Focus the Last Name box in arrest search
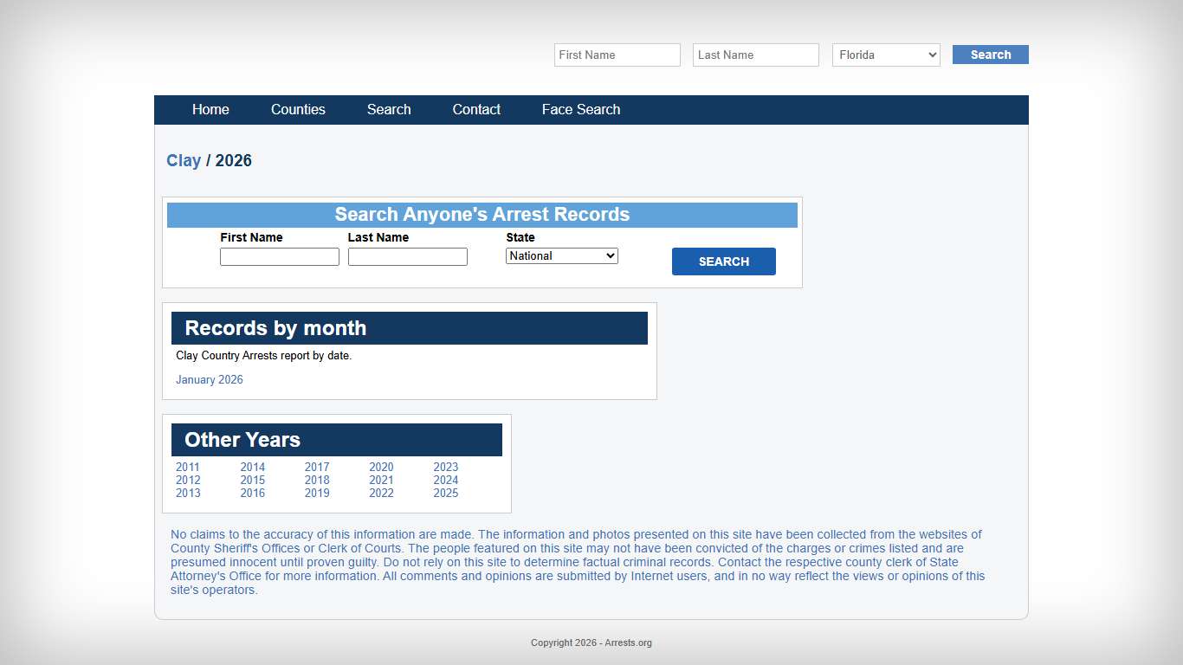 coord(407,257)
